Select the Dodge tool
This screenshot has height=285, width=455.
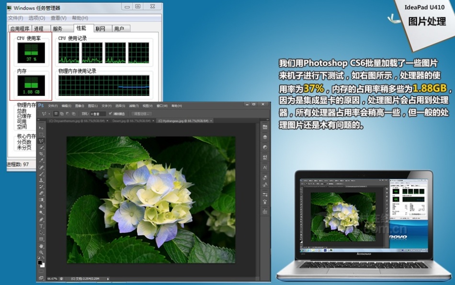(41, 213)
